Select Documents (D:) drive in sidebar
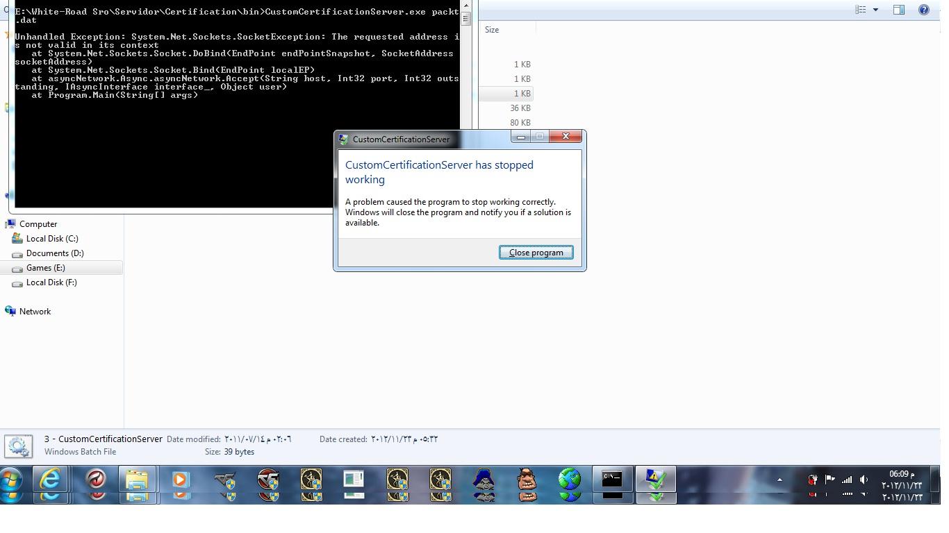Viewport: 949px width, 533px height. tap(55, 253)
